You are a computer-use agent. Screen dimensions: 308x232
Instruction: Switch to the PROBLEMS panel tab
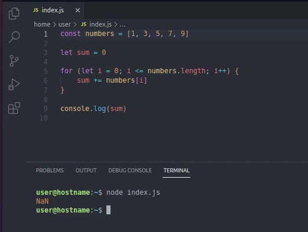point(50,171)
